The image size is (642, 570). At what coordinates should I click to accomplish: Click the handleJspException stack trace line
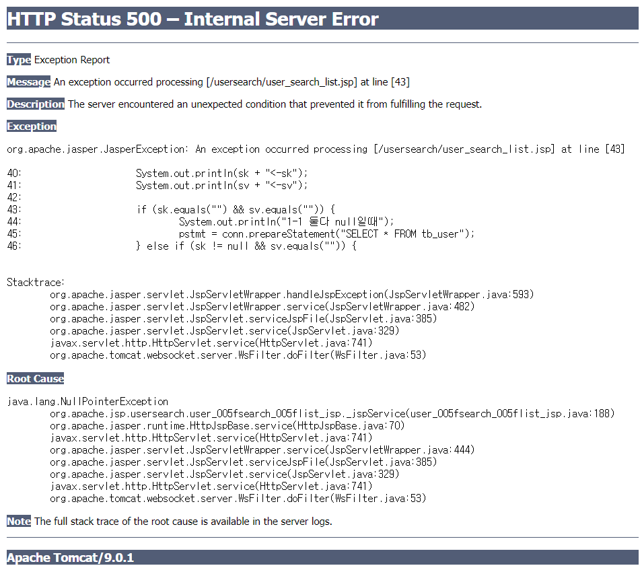292,294
